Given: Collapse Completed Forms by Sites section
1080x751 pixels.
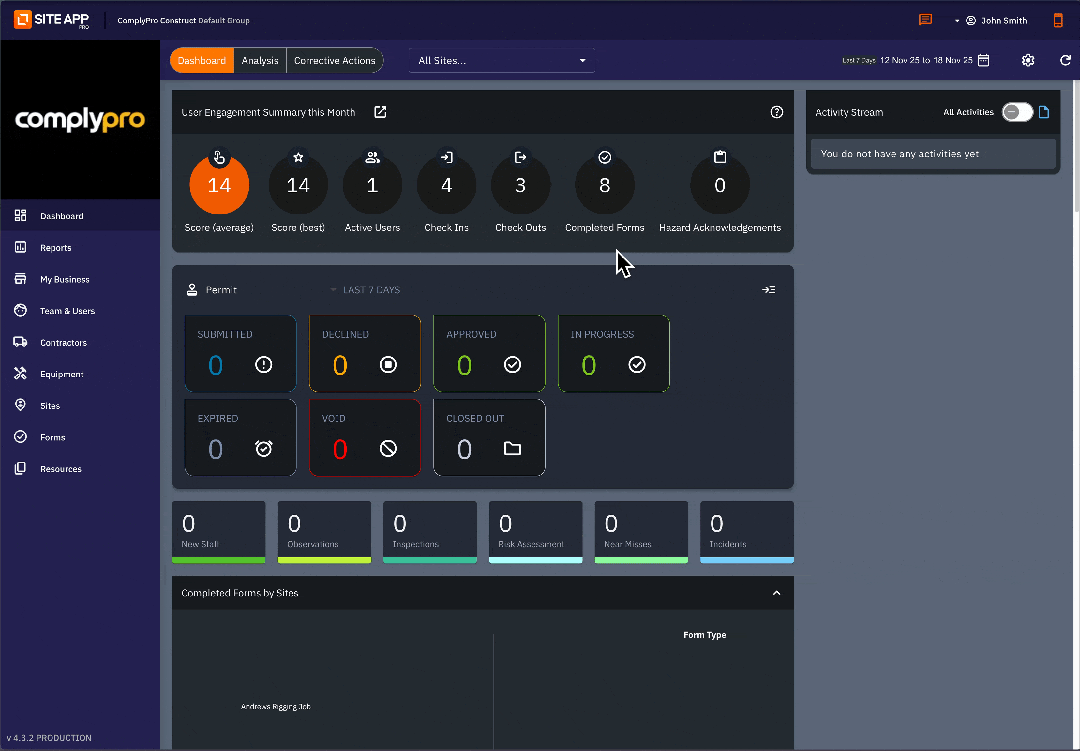Looking at the screenshot, I should click(x=777, y=593).
